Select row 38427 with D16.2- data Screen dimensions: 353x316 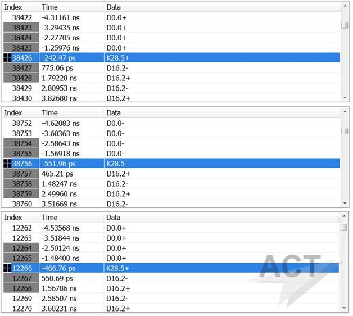click(x=171, y=68)
